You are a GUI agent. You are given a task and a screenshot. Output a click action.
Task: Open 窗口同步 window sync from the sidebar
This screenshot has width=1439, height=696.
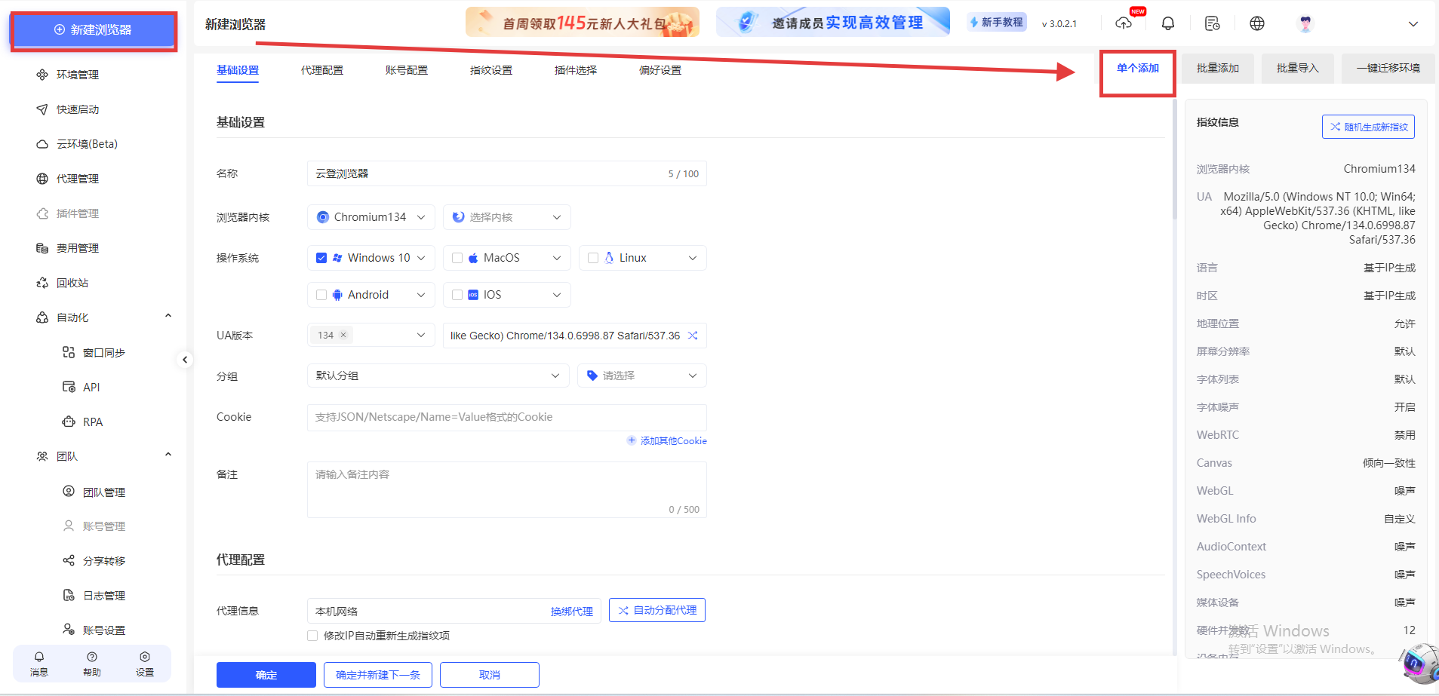coord(102,351)
